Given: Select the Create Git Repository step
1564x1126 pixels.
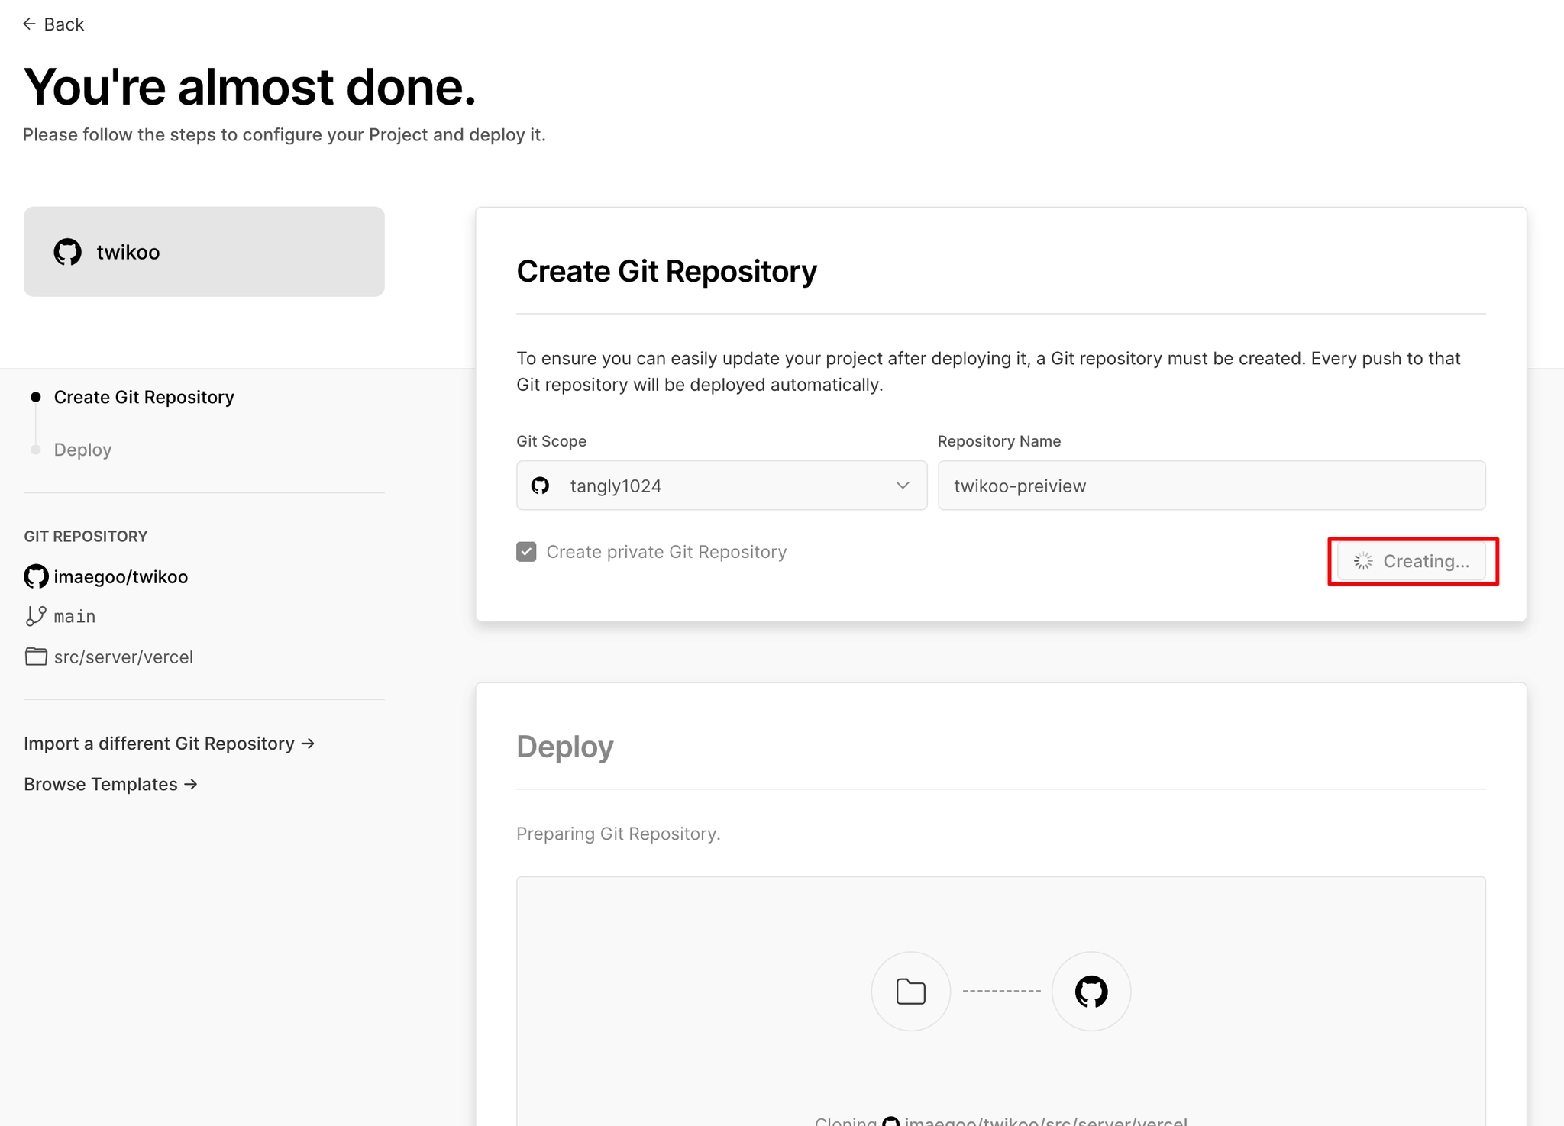Looking at the screenshot, I should click(144, 397).
